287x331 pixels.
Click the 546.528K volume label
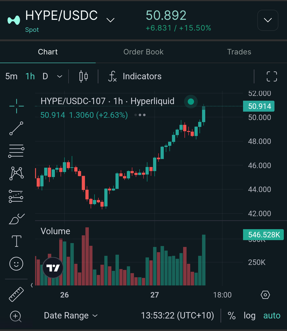[x=263, y=235]
